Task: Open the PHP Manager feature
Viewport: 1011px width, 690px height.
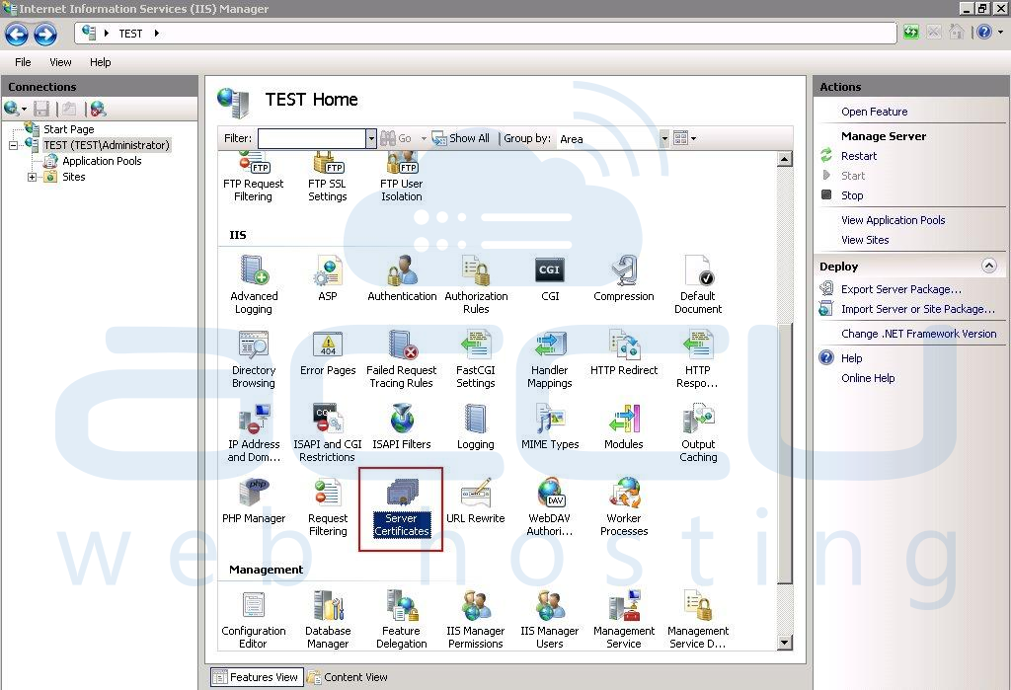Action: pyautogui.click(x=254, y=501)
